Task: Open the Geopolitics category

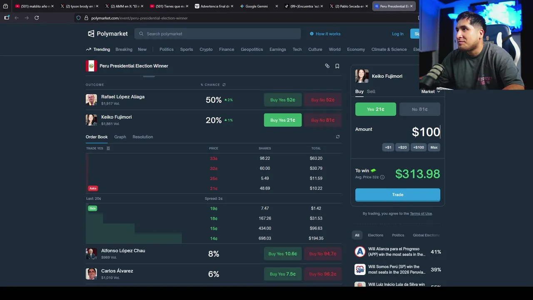Action: coord(252,49)
